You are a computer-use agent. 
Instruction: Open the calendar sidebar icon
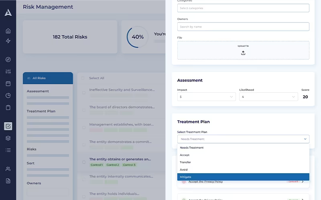coord(8,84)
